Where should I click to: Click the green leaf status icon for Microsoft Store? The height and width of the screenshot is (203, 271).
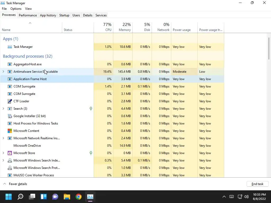tap(91, 153)
